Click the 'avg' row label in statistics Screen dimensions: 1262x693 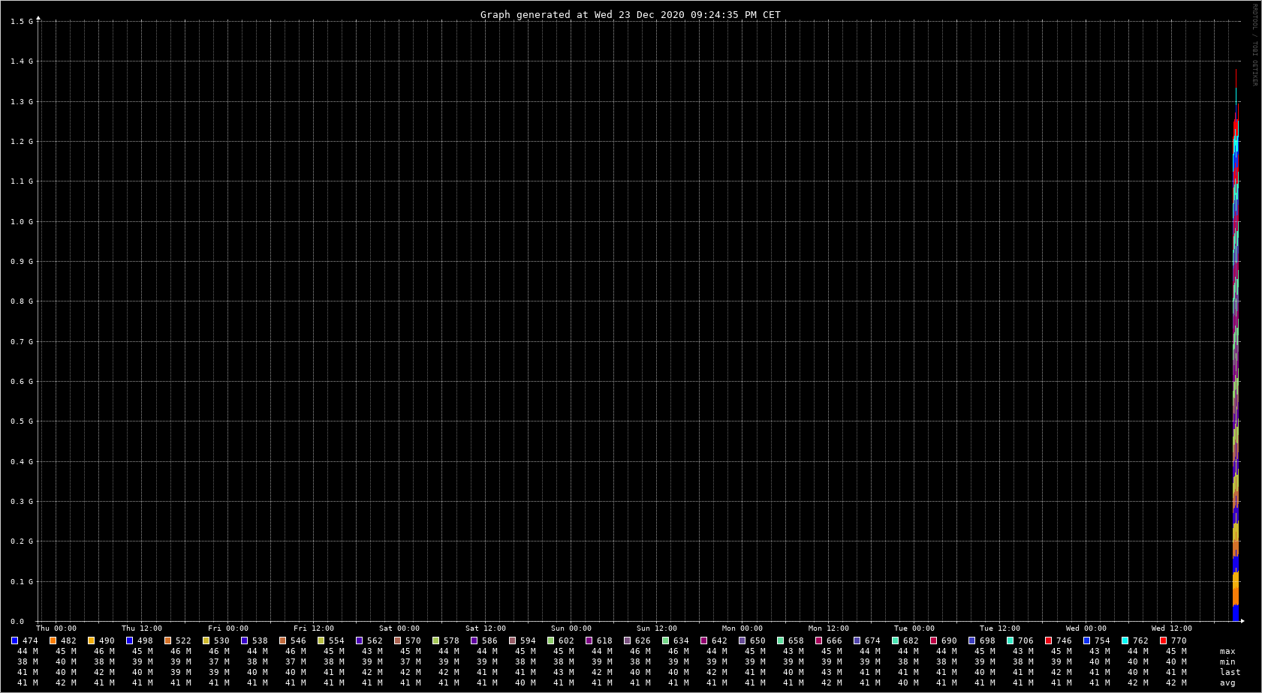click(x=1227, y=682)
